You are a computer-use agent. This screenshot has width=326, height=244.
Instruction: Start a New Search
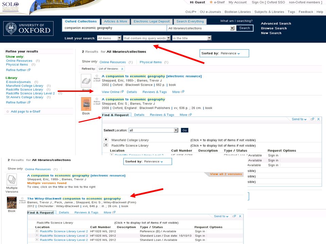(271, 33)
